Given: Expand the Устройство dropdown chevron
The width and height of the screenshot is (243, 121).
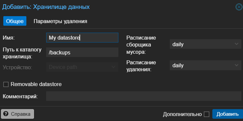Looking at the screenshot, I should pyautogui.click(x=113, y=67).
